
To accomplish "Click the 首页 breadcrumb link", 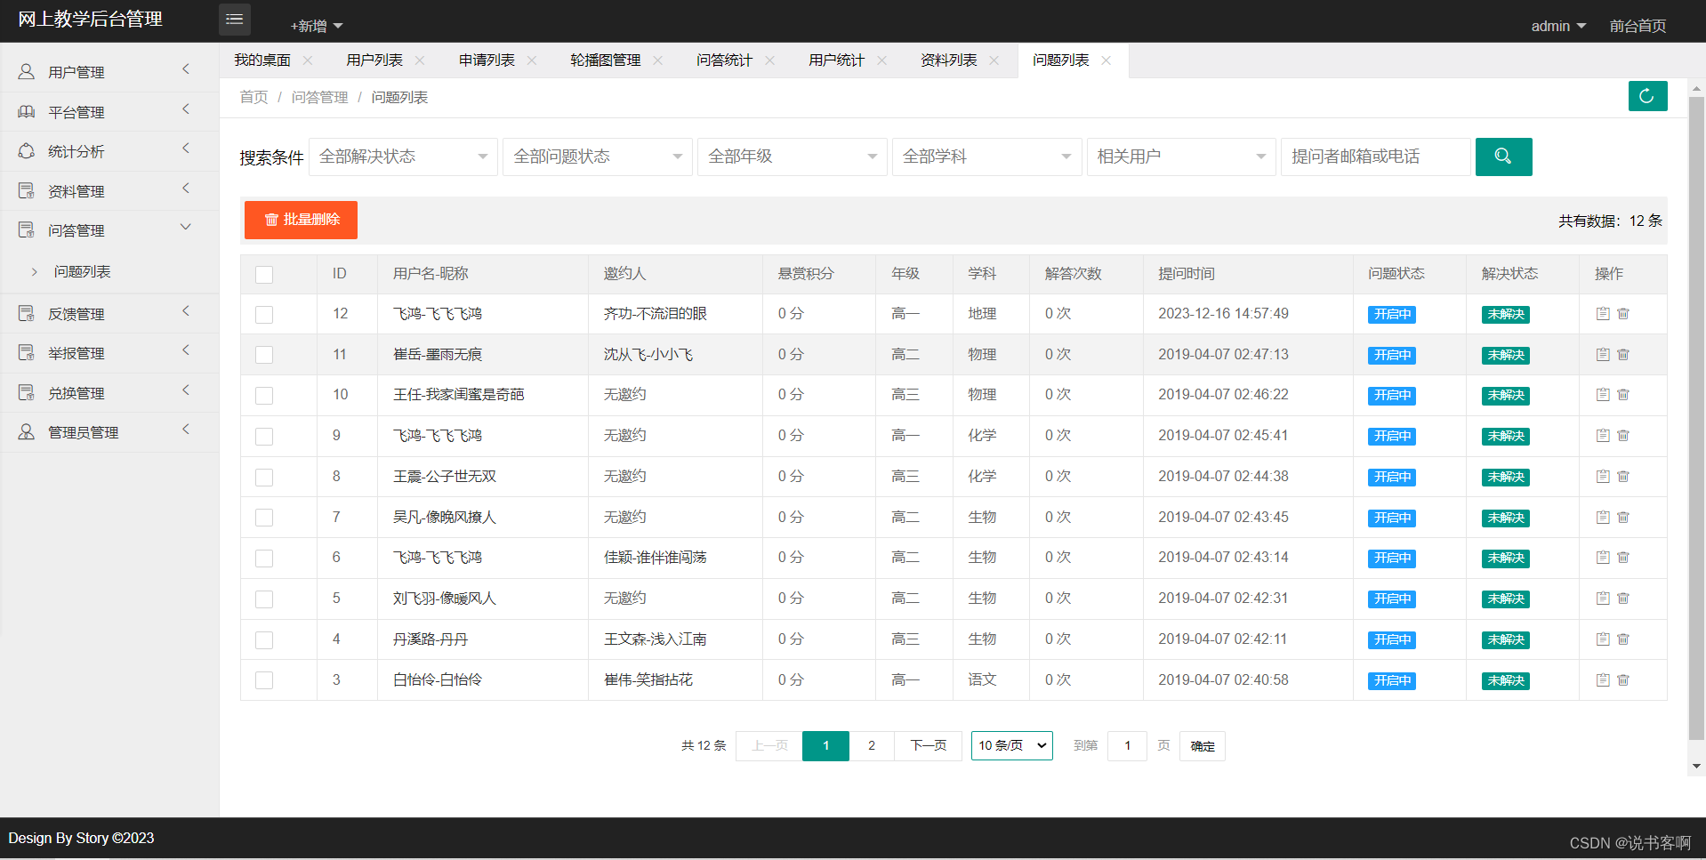I will click(253, 97).
